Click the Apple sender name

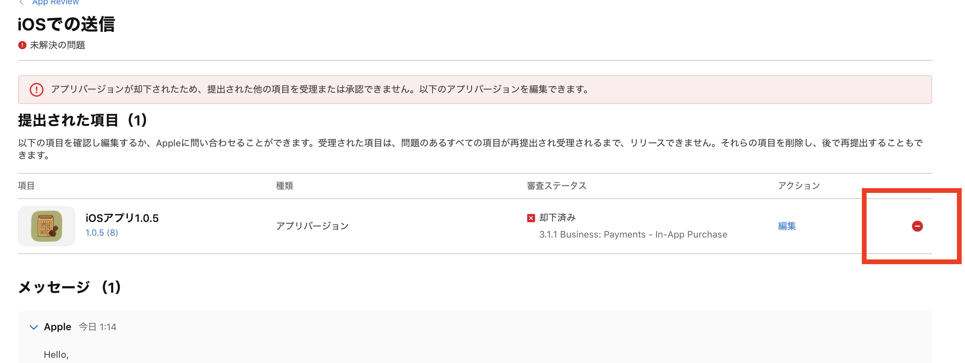coord(58,327)
